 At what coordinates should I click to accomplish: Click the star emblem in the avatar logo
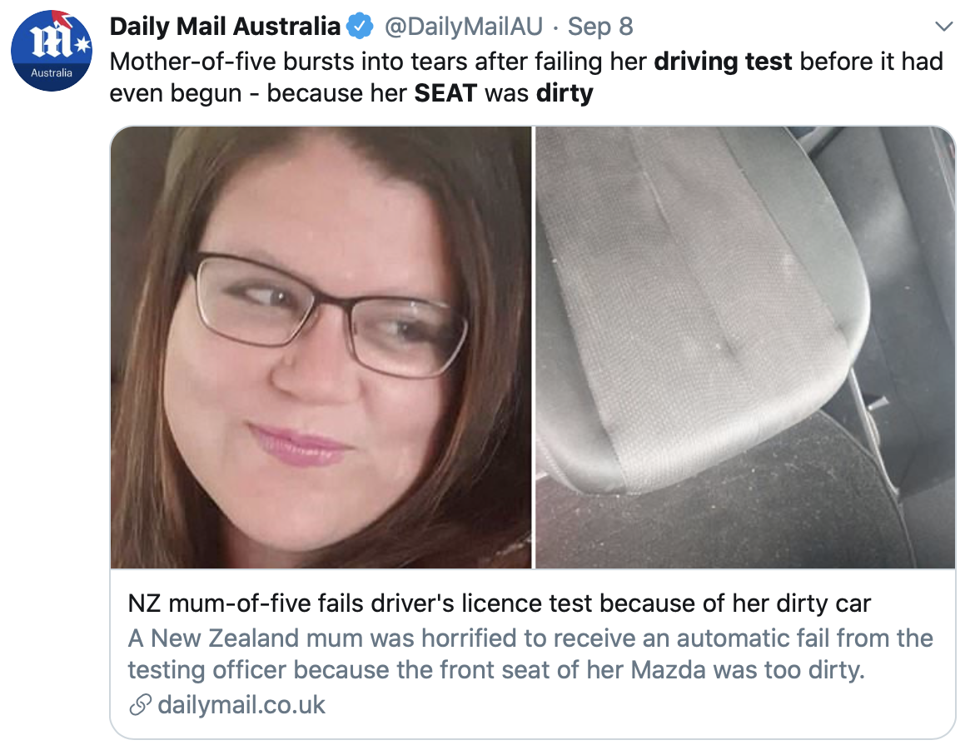tap(83, 44)
